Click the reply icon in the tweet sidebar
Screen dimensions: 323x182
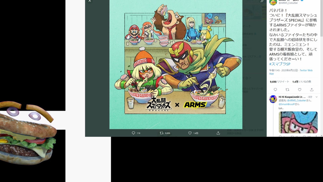tap(275, 90)
